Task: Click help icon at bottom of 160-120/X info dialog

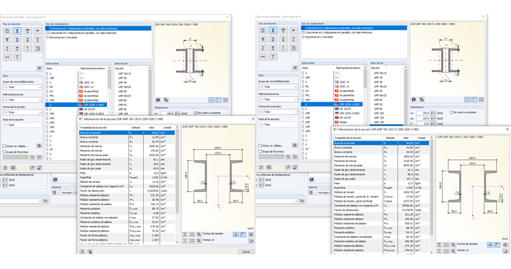Action: [x=83, y=252]
